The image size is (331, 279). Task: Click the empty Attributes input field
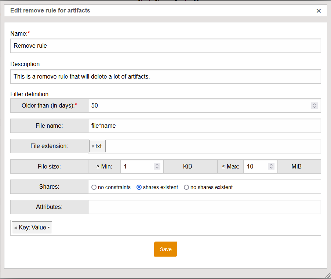[x=204, y=207]
